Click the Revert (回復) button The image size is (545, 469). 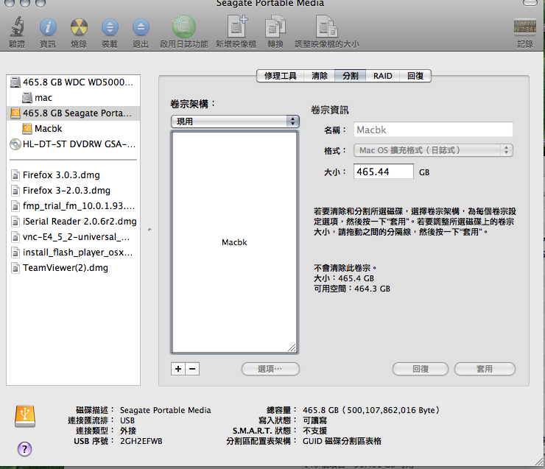coord(421,369)
